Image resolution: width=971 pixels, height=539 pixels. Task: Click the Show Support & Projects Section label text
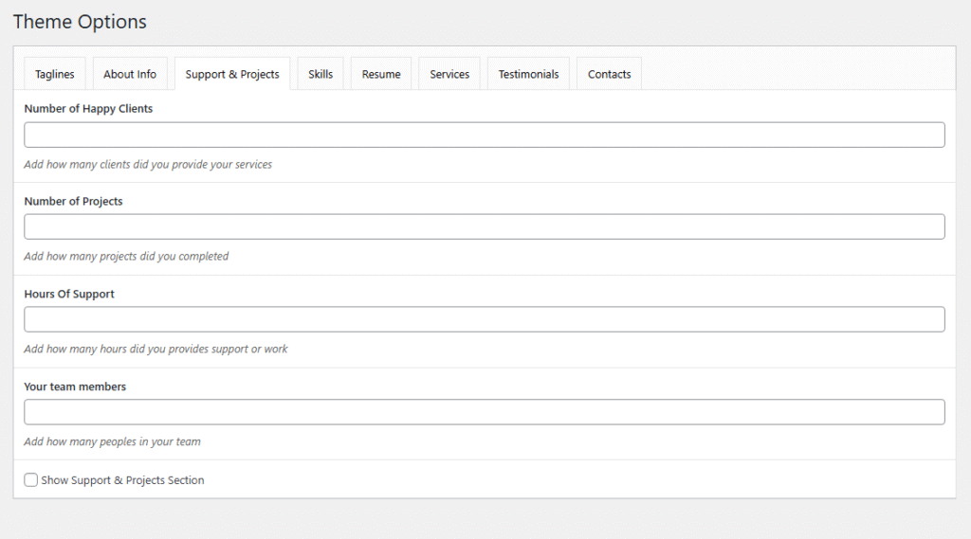click(x=122, y=480)
